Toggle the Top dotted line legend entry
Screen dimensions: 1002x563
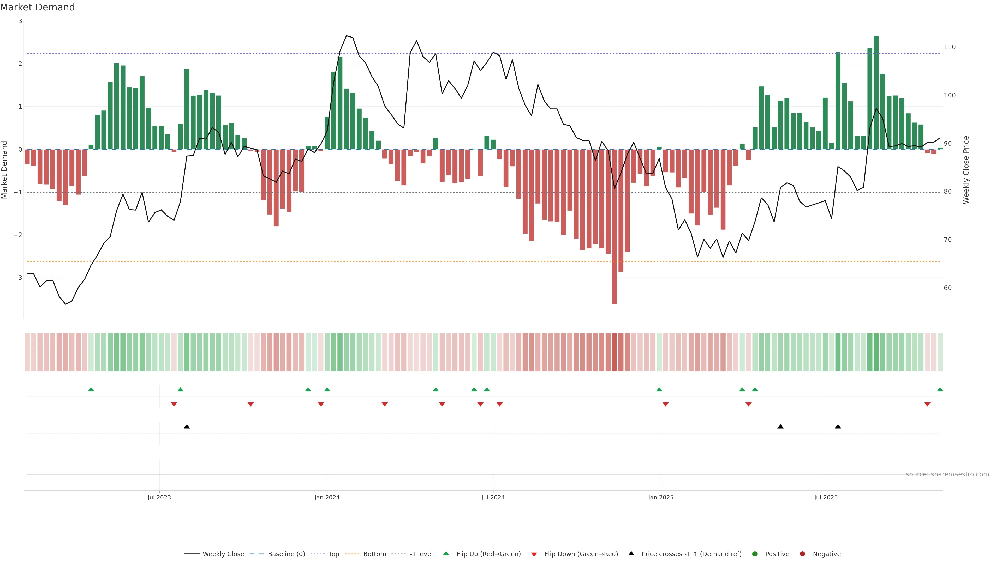pyautogui.click(x=333, y=554)
